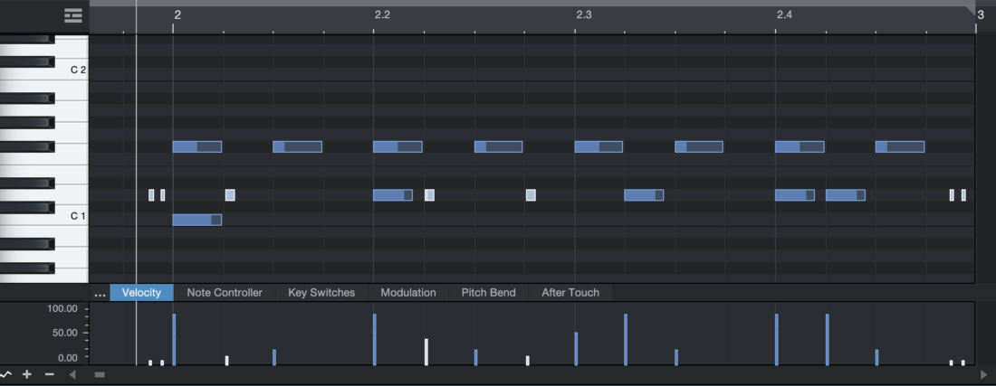Click the left scroll arrow below the velocity lane
Screen dimensions: 996x386
point(72,374)
